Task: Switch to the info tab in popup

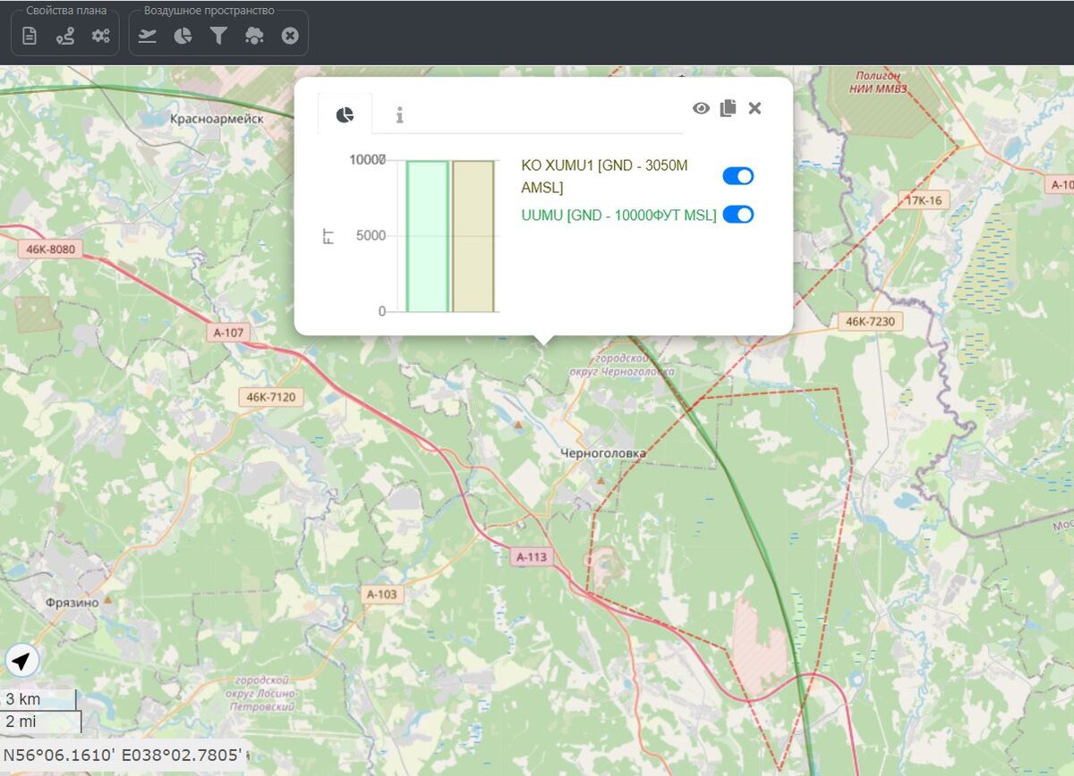Action: 399,114
